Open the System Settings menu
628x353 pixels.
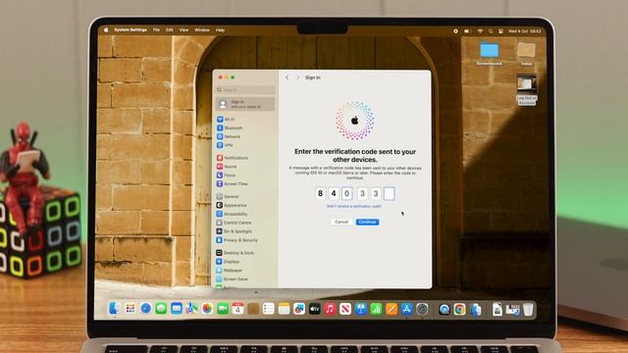(131, 30)
